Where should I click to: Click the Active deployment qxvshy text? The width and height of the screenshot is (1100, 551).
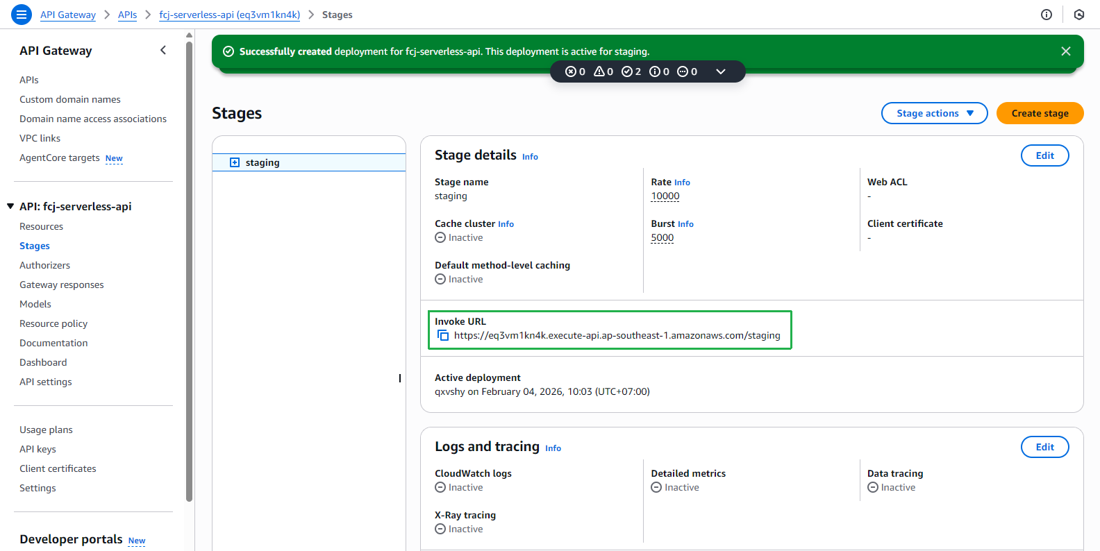pos(542,392)
